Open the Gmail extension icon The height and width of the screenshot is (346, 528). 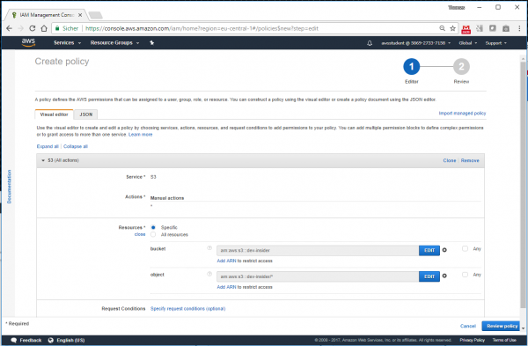[466, 29]
